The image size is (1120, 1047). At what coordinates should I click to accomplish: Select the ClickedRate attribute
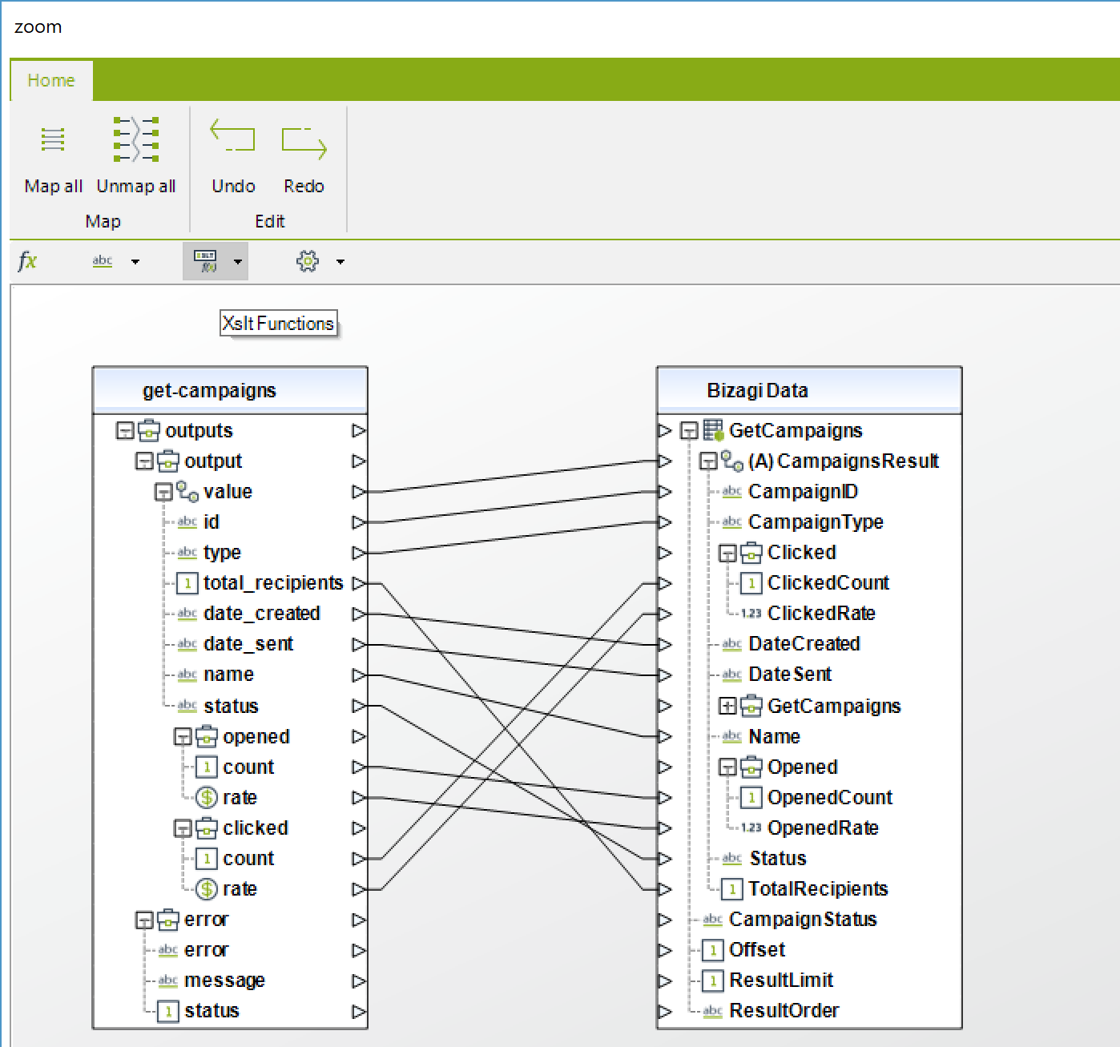pyautogui.click(x=821, y=614)
